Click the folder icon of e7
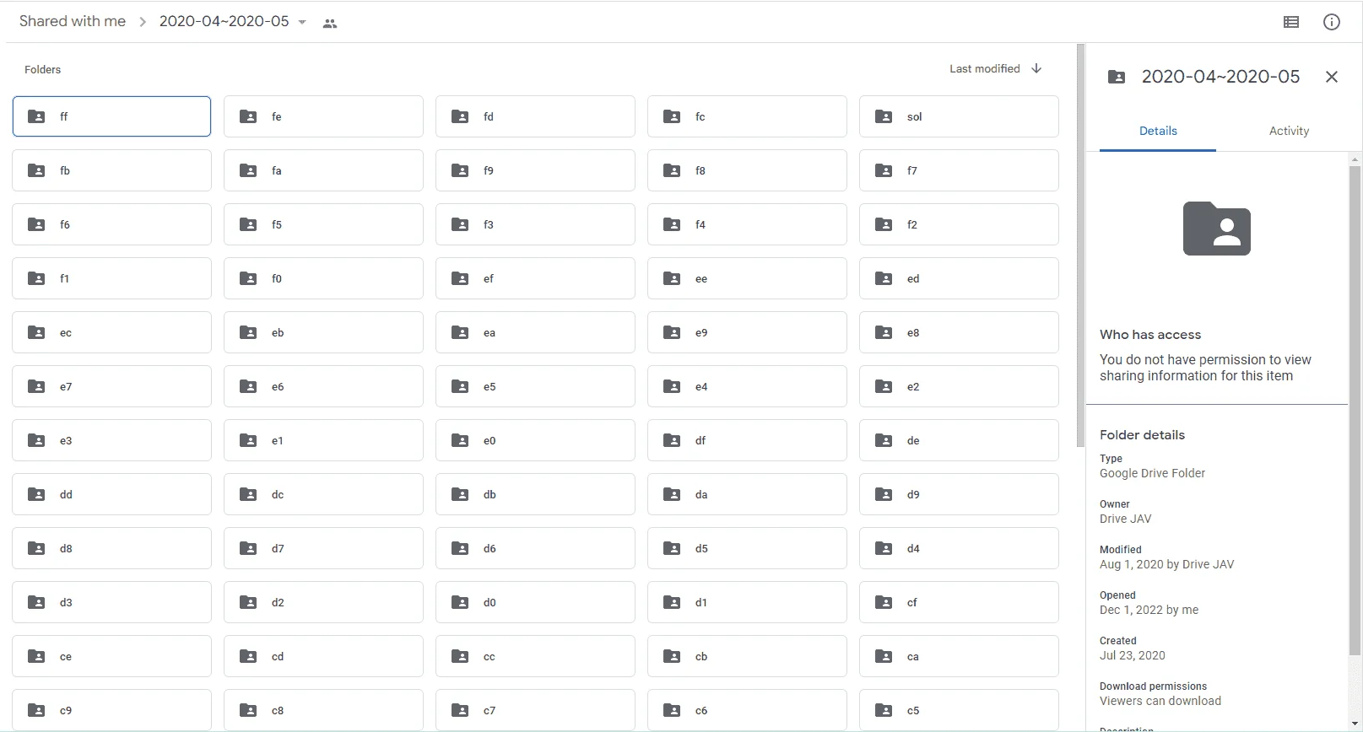The width and height of the screenshot is (1363, 732). pyautogui.click(x=36, y=386)
